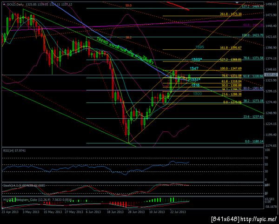Click the 23.6 - 1288.38 level label
Image resolution: width=279 pixels, height=224 pixels.
232,94
